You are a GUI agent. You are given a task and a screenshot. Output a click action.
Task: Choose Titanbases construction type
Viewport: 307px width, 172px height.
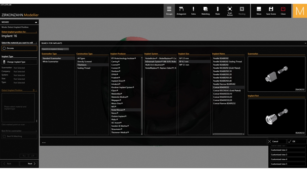(92, 65)
